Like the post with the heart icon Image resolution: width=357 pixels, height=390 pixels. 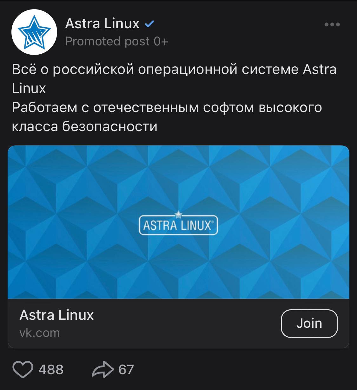tap(23, 370)
